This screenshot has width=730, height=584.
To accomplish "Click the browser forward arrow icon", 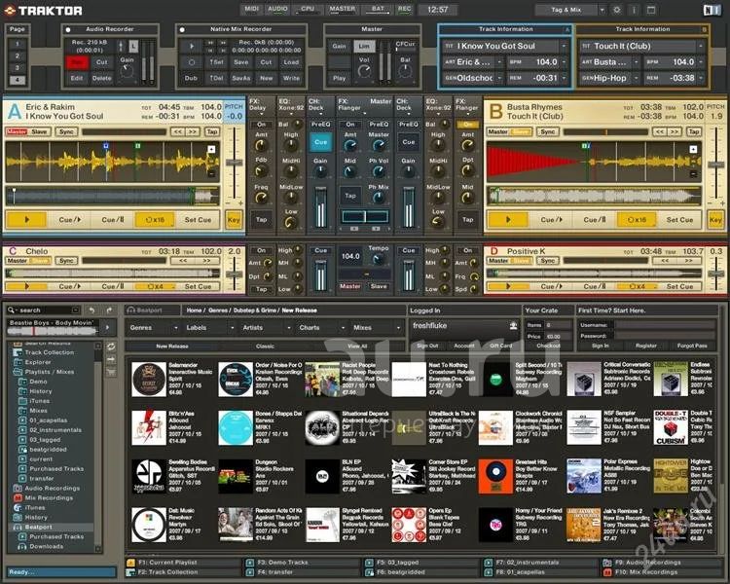I will tap(109, 310).
